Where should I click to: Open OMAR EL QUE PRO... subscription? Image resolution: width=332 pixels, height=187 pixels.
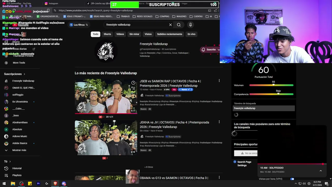tap(20, 88)
